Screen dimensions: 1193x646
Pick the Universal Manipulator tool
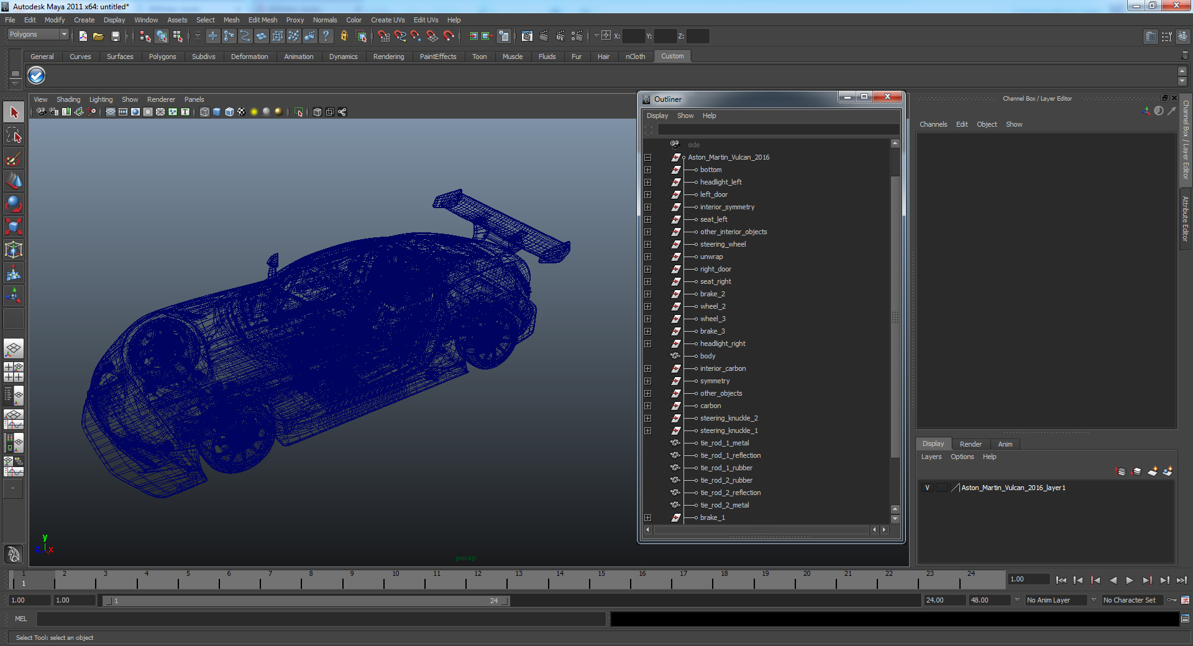(14, 250)
